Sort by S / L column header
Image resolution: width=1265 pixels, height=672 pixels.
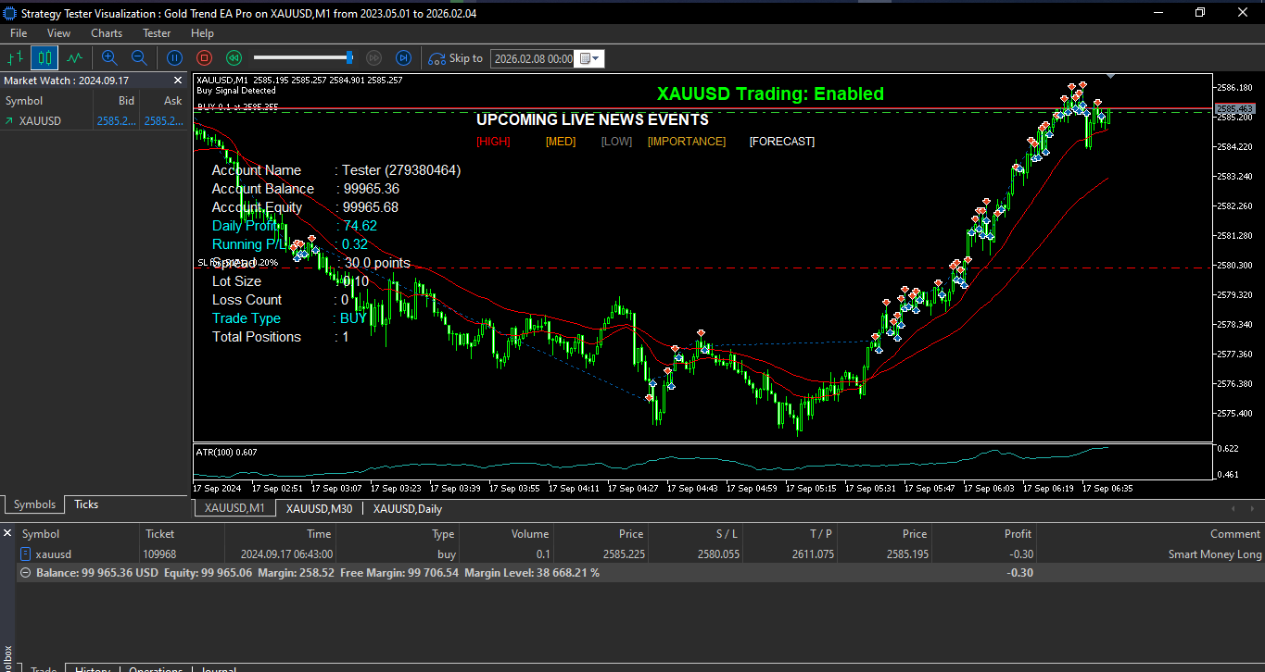727,534
